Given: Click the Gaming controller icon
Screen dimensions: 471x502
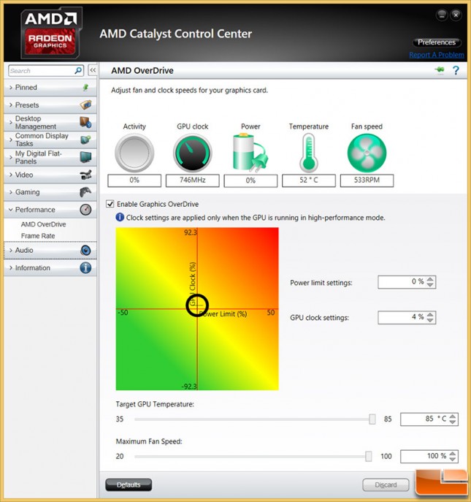Looking at the screenshot, I should (85, 191).
